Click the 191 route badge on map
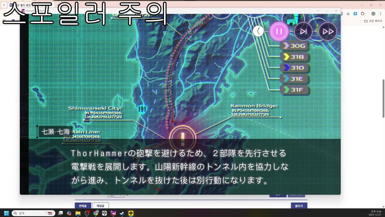This screenshot has height=217, width=385. click(x=143, y=109)
